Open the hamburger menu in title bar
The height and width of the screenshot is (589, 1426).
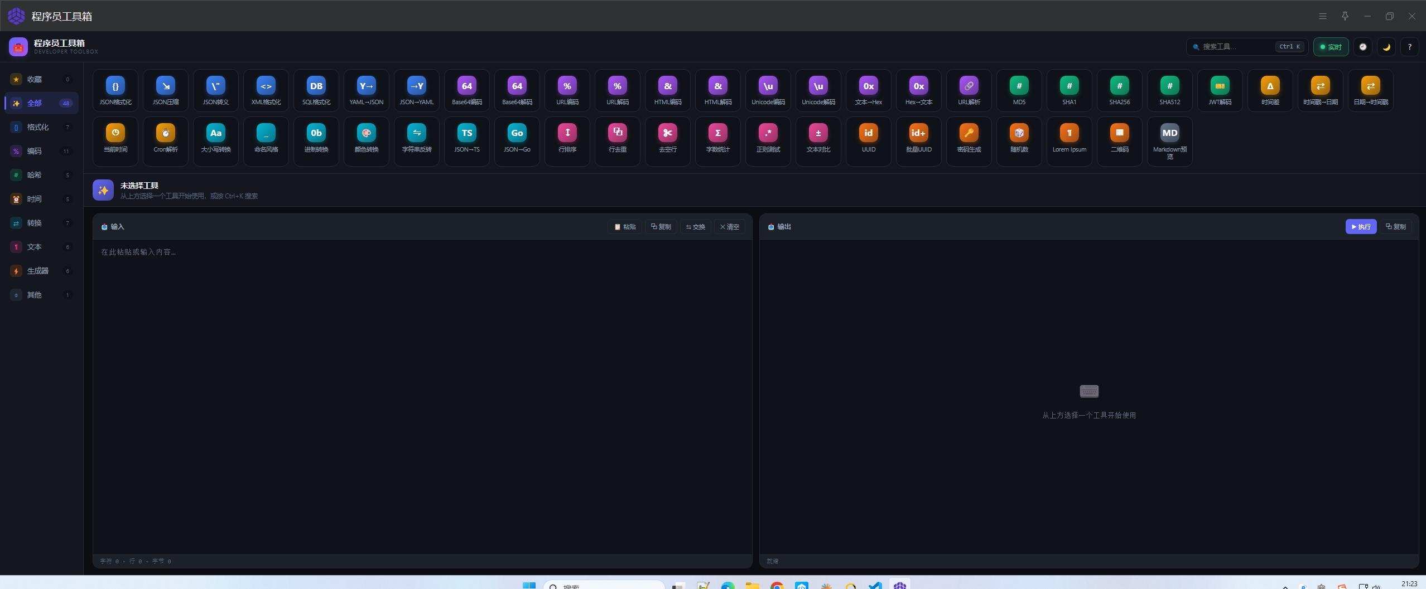click(1323, 16)
